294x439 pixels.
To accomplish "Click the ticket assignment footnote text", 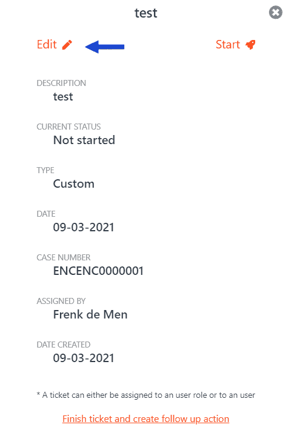I will 145,395.
